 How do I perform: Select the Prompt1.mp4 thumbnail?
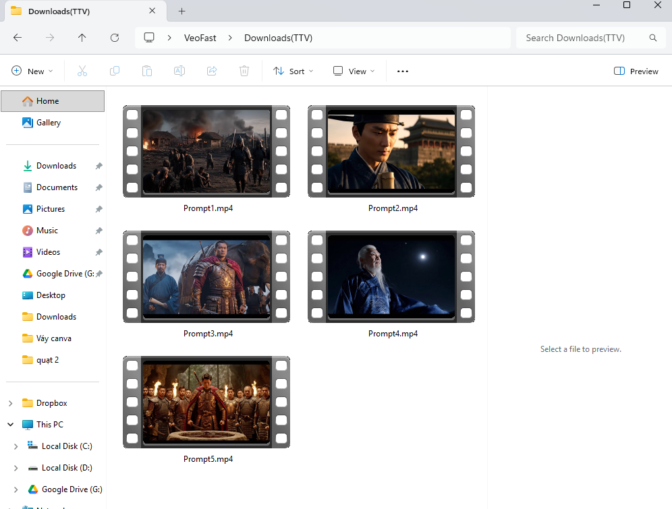point(206,151)
